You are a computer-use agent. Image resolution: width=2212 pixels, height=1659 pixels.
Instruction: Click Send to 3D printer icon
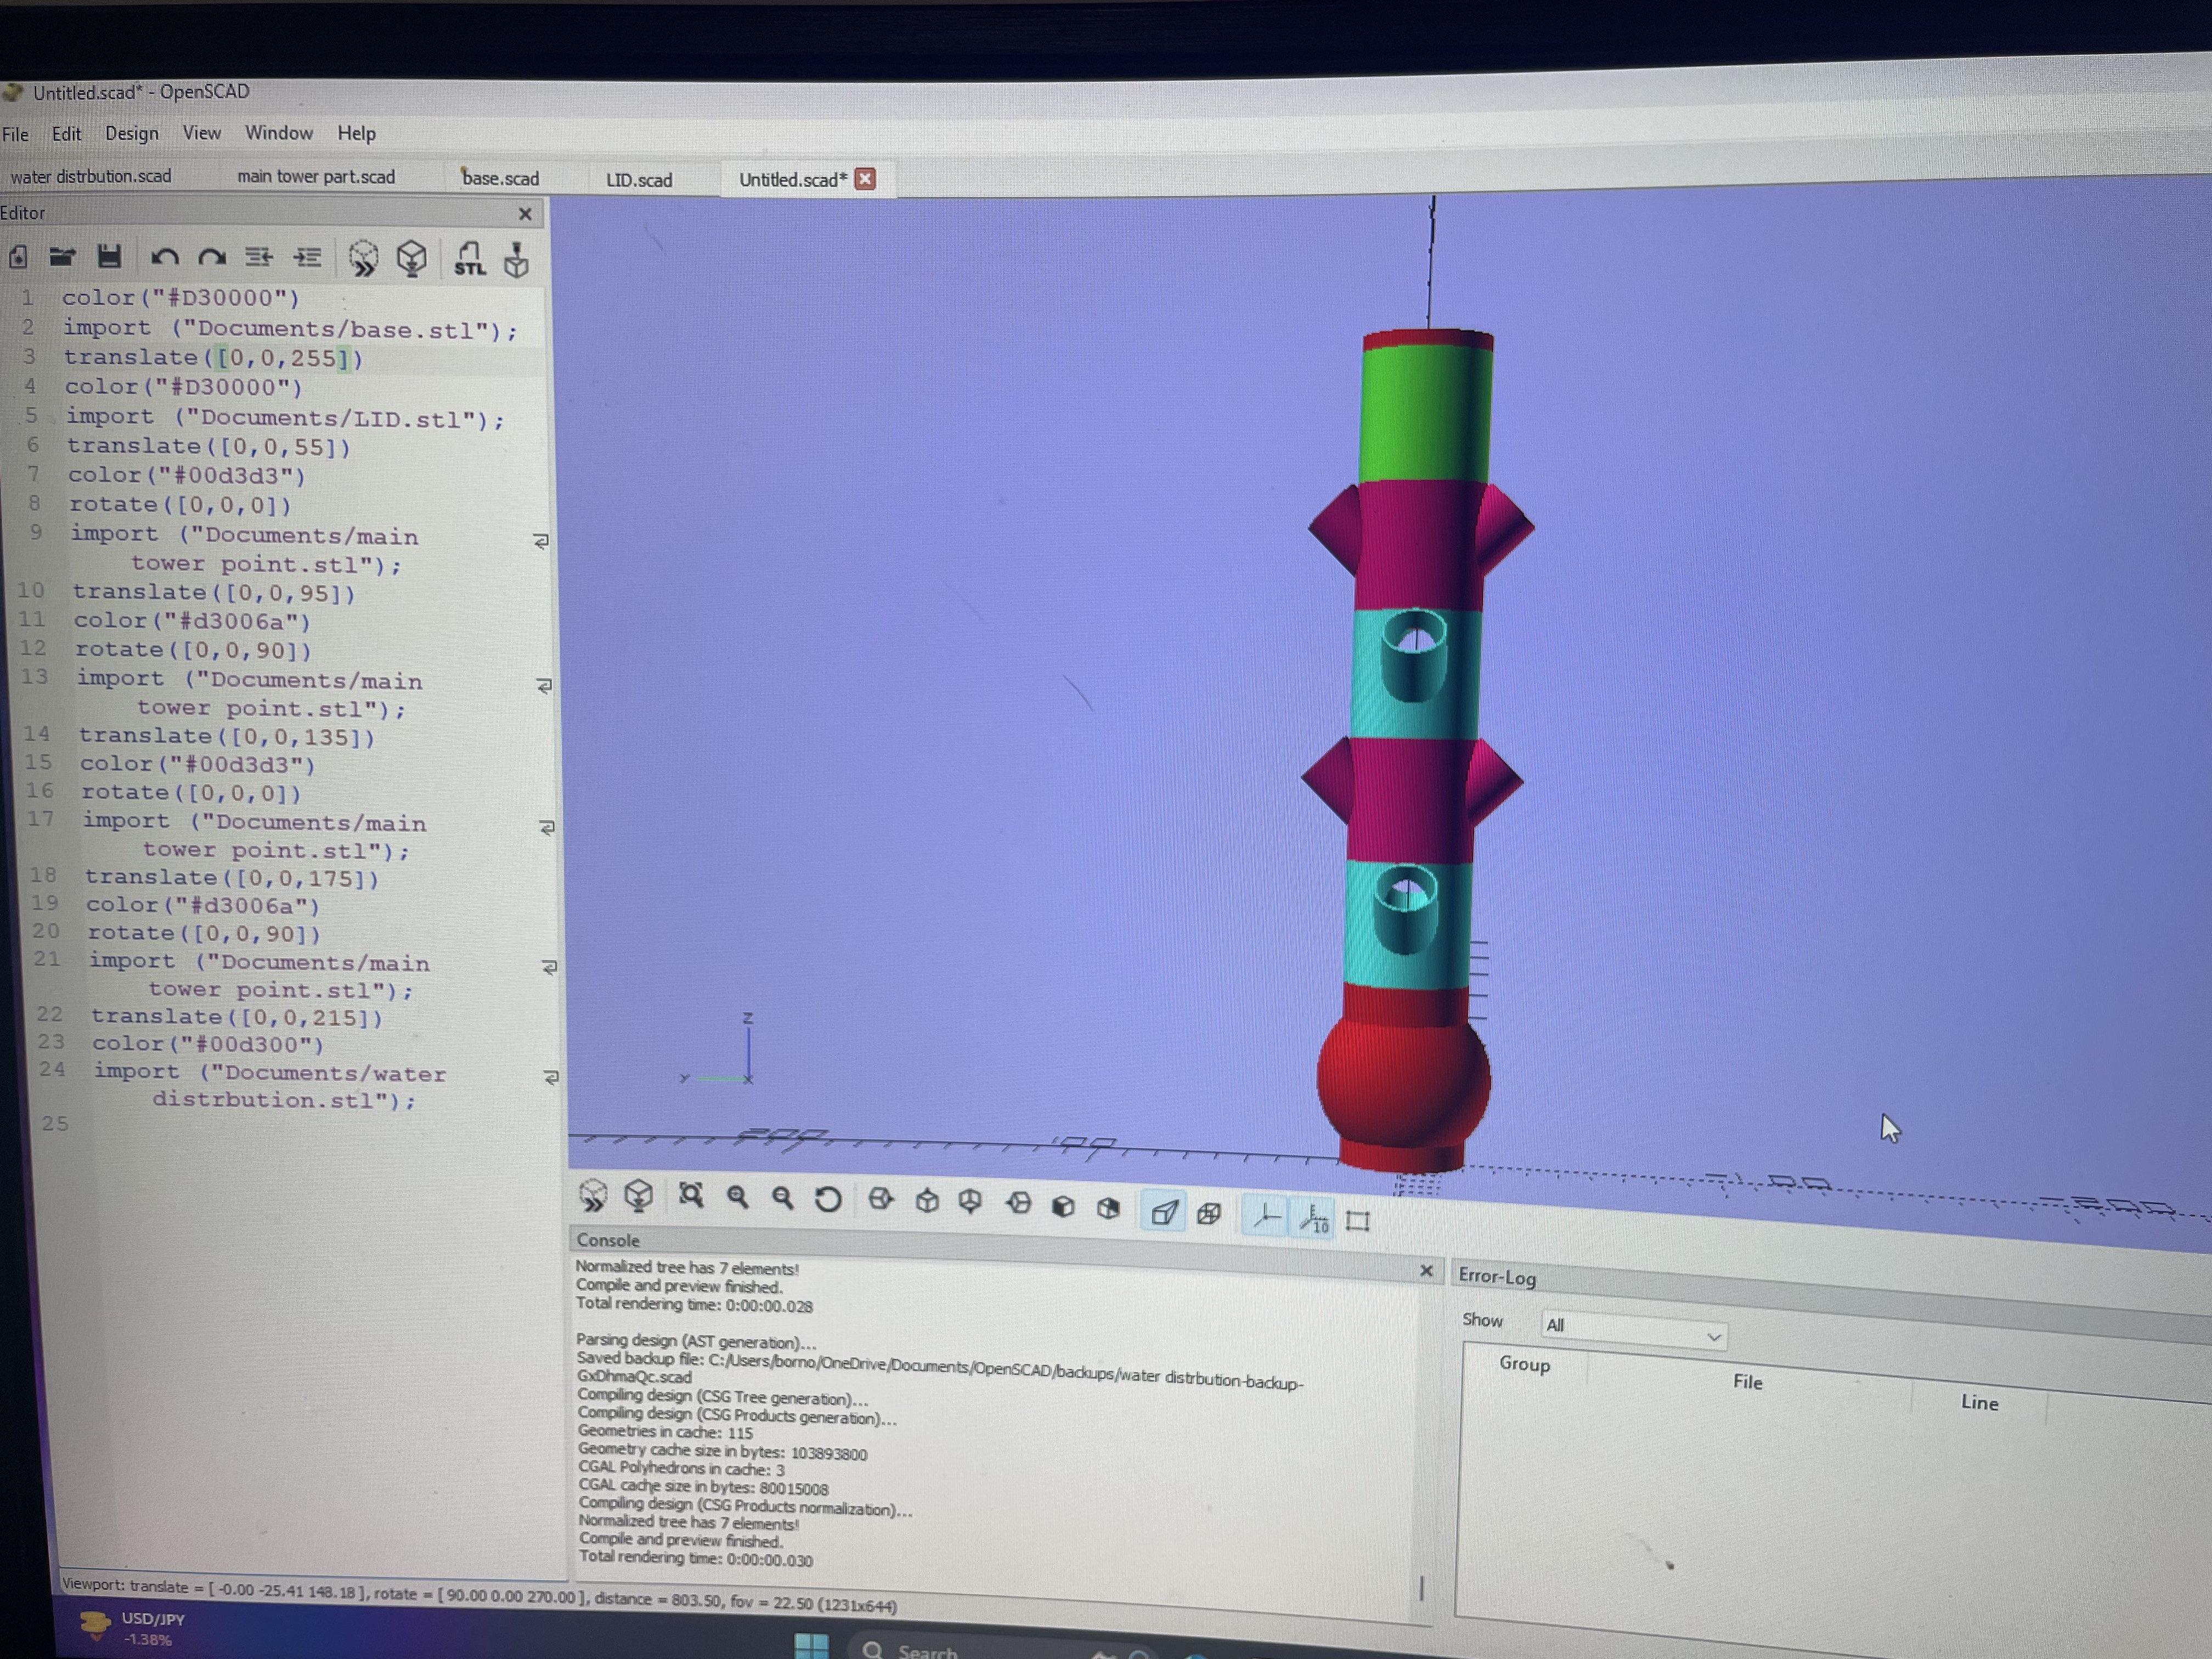click(516, 259)
